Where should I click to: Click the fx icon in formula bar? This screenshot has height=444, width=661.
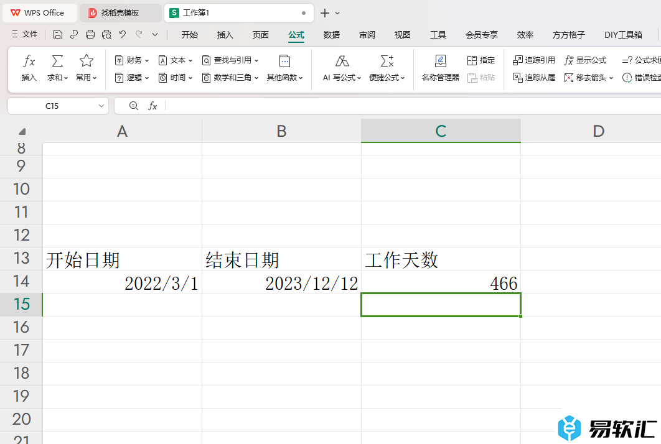tap(152, 106)
